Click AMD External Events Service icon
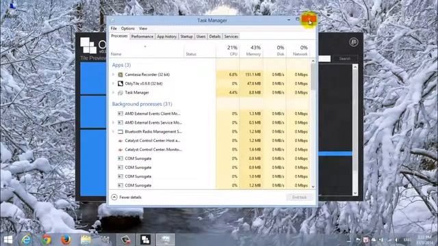This screenshot has height=246, width=438. [120, 122]
